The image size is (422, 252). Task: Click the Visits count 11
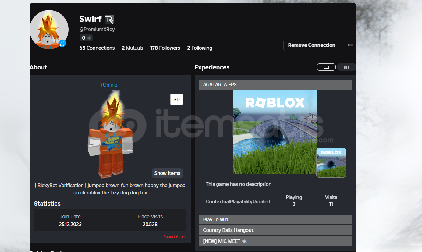(x=331, y=204)
